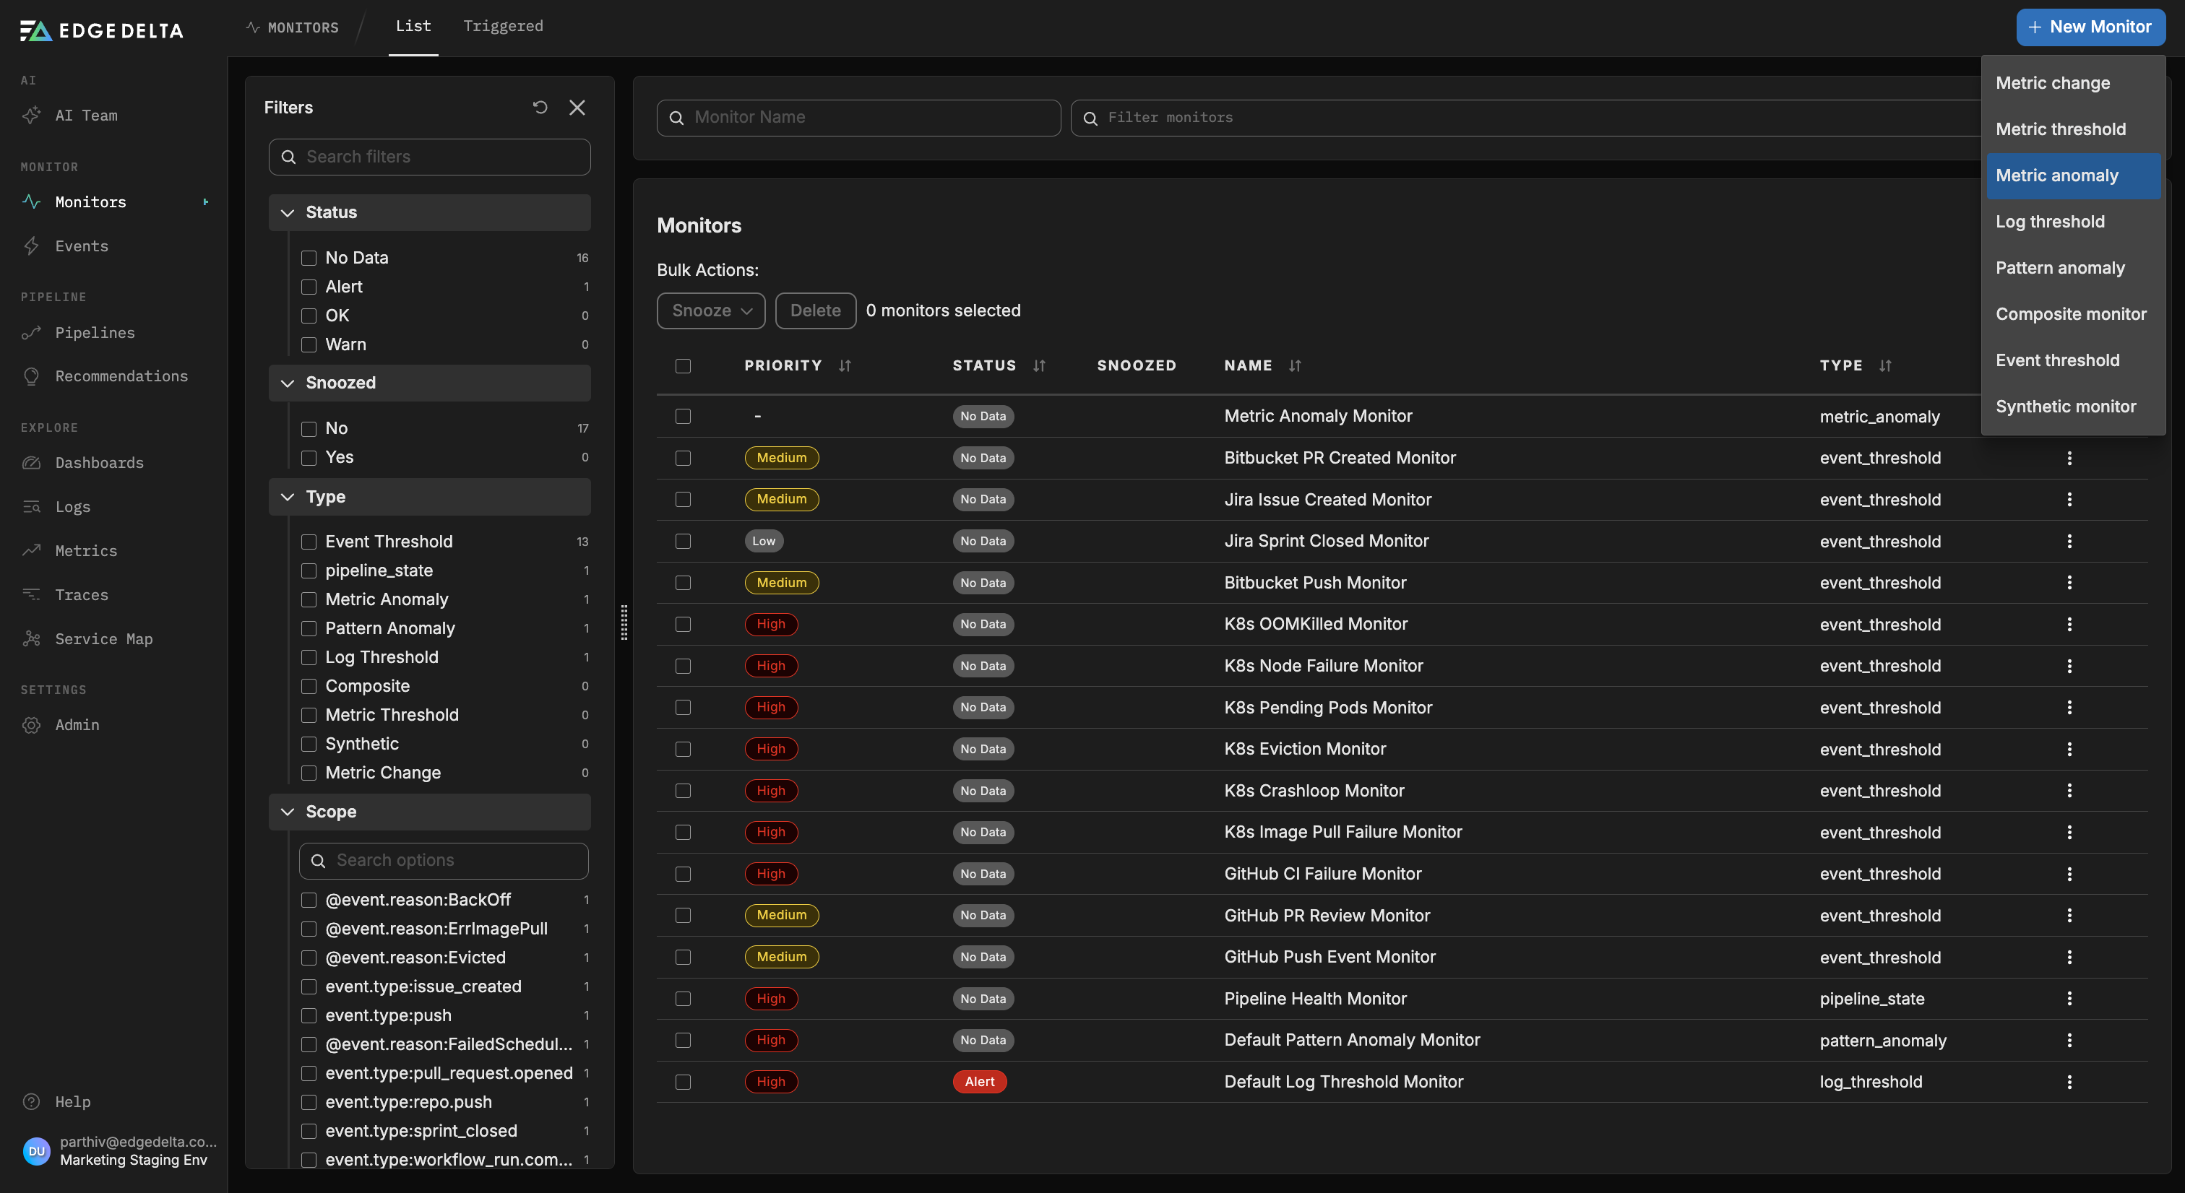Sort by Type column arrows
Image resolution: width=2185 pixels, height=1193 pixels.
[x=1884, y=365]
